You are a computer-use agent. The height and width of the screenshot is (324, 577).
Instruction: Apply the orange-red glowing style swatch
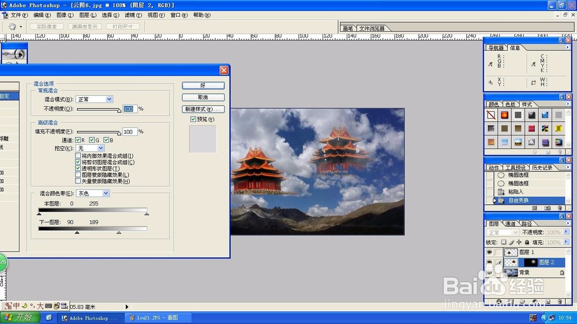[x=504, y=115]
